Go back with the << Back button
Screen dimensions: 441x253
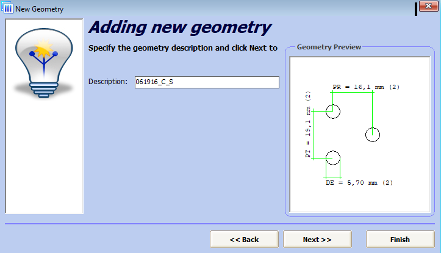click(x=244, y=240)
